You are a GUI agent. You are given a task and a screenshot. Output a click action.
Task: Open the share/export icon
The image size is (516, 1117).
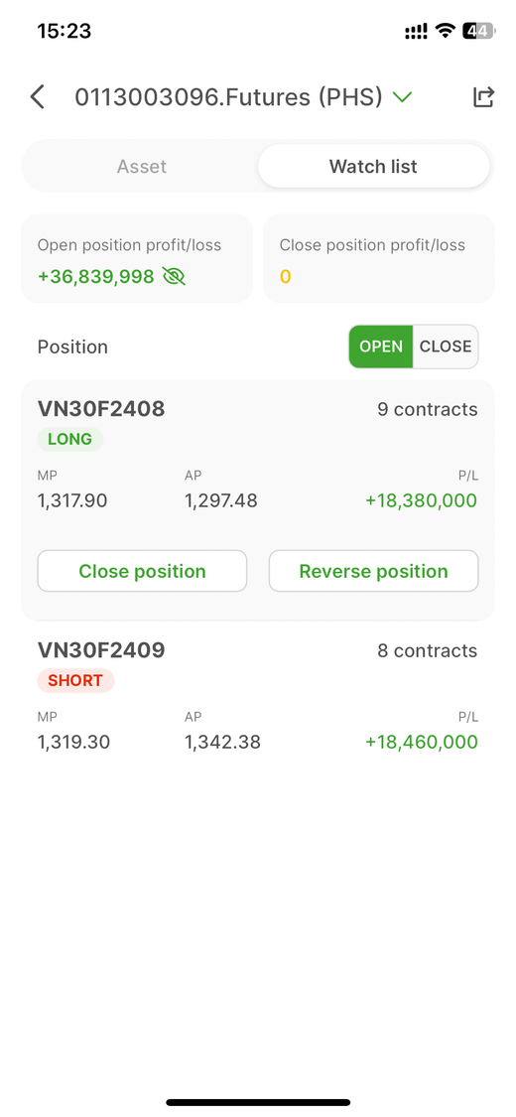(x=483, y=97)
